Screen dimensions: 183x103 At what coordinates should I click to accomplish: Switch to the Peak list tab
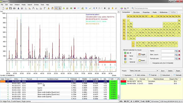[153, 75]
